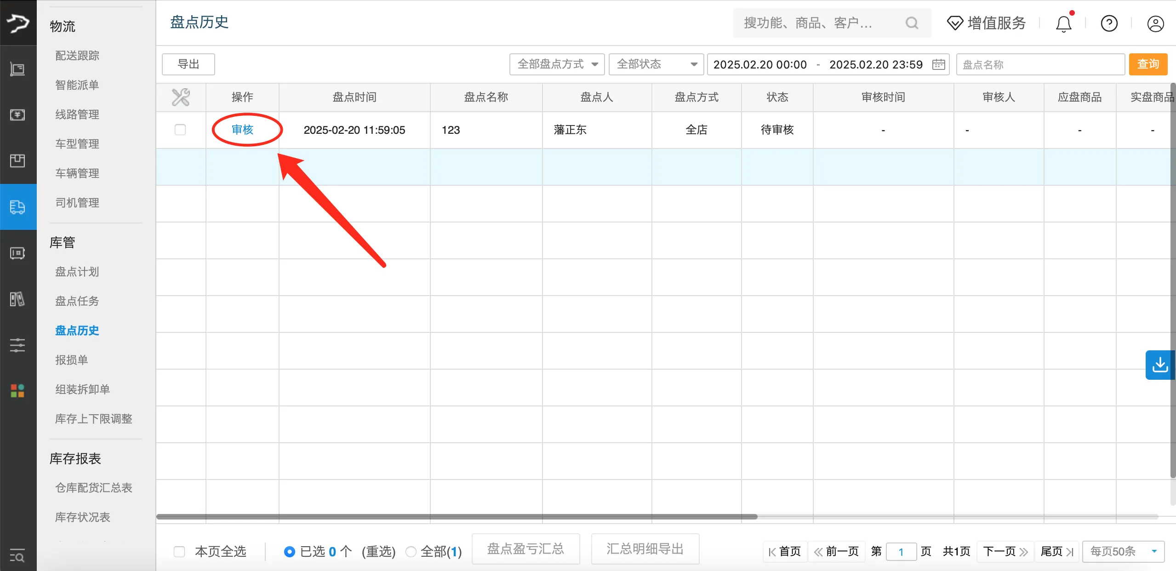
Task: Click the floating download icon on the right
Action: (1160, 365)
